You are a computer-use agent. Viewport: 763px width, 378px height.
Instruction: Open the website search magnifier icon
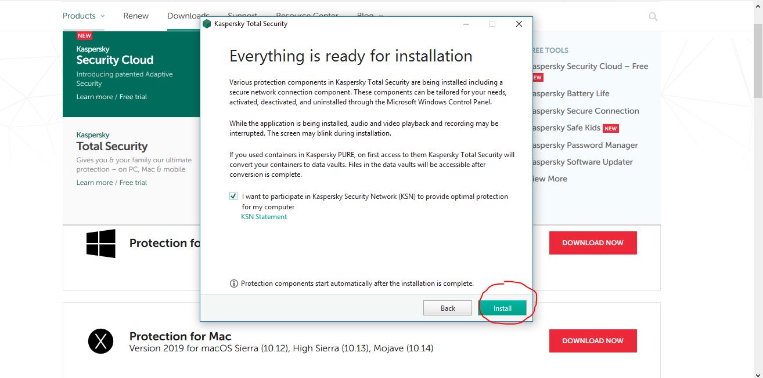click(653, 16)
